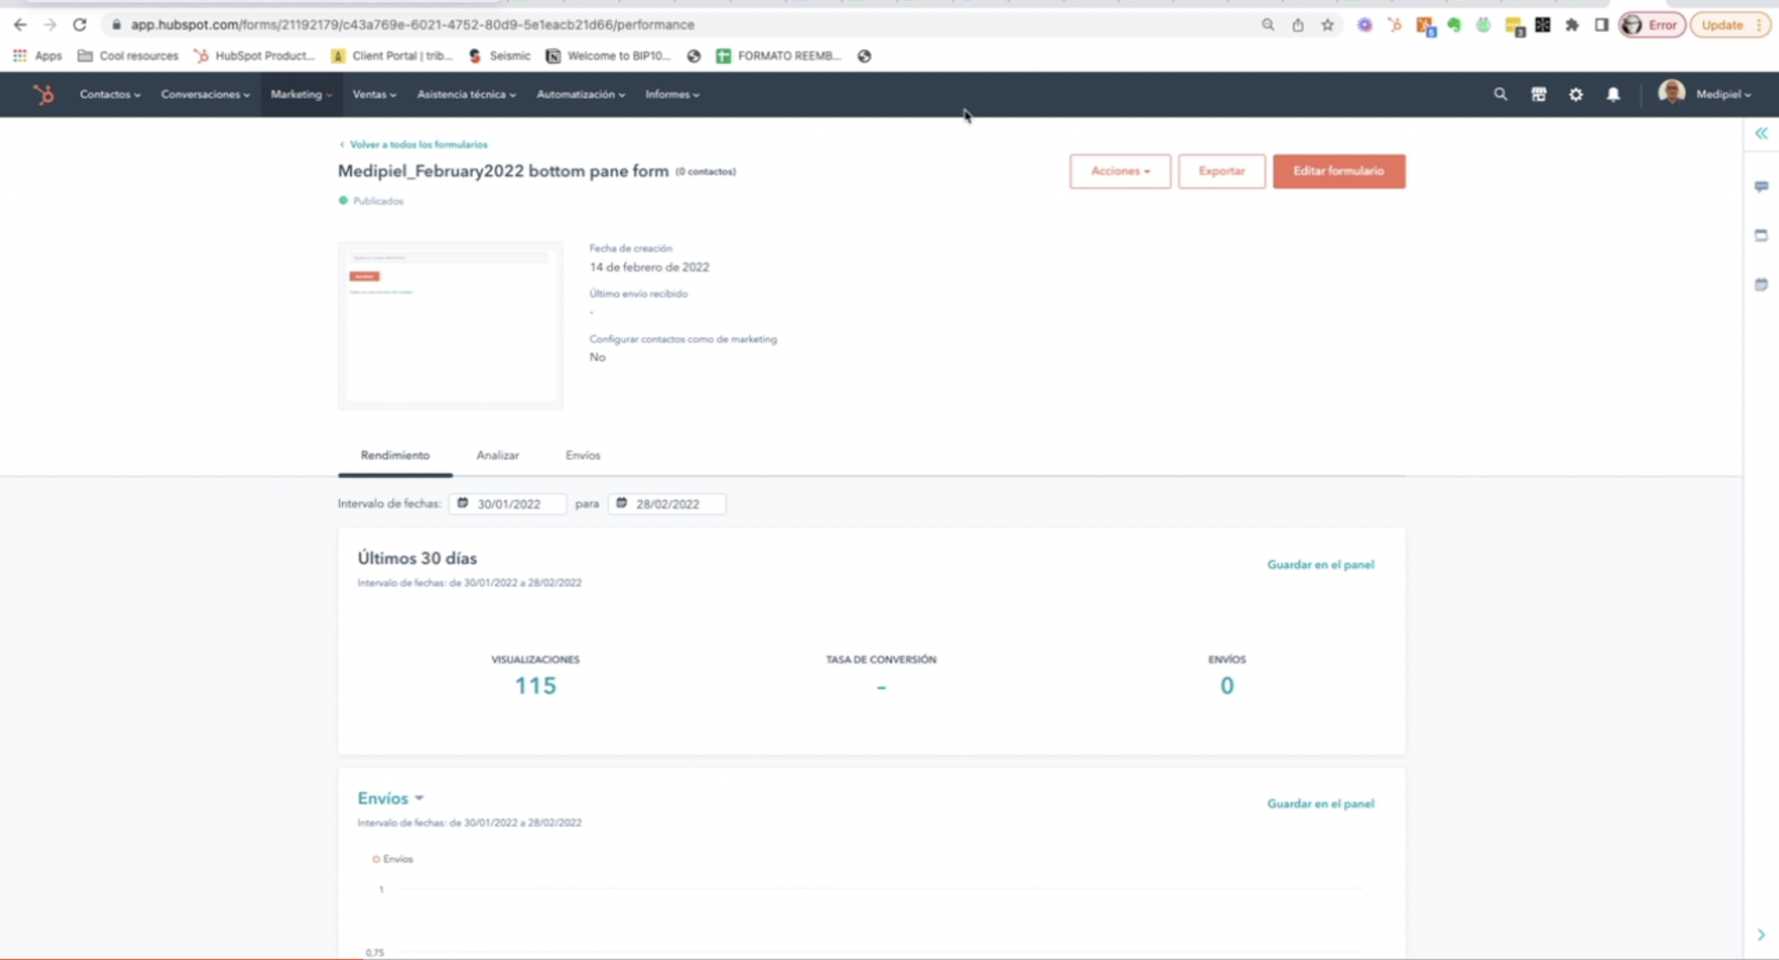Expand the Acciones dropdown button

1119,171
